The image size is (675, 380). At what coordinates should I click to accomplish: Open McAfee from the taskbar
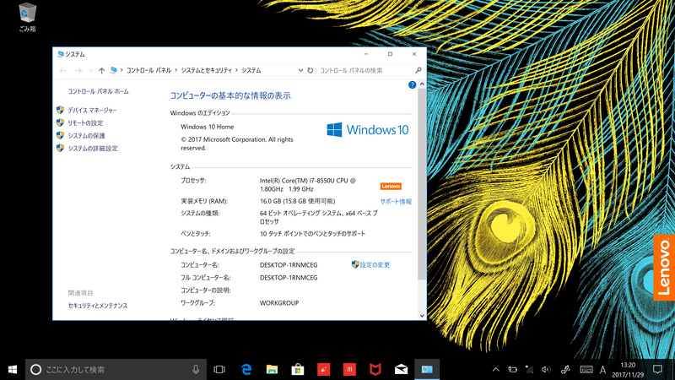(x=375, y=369)
